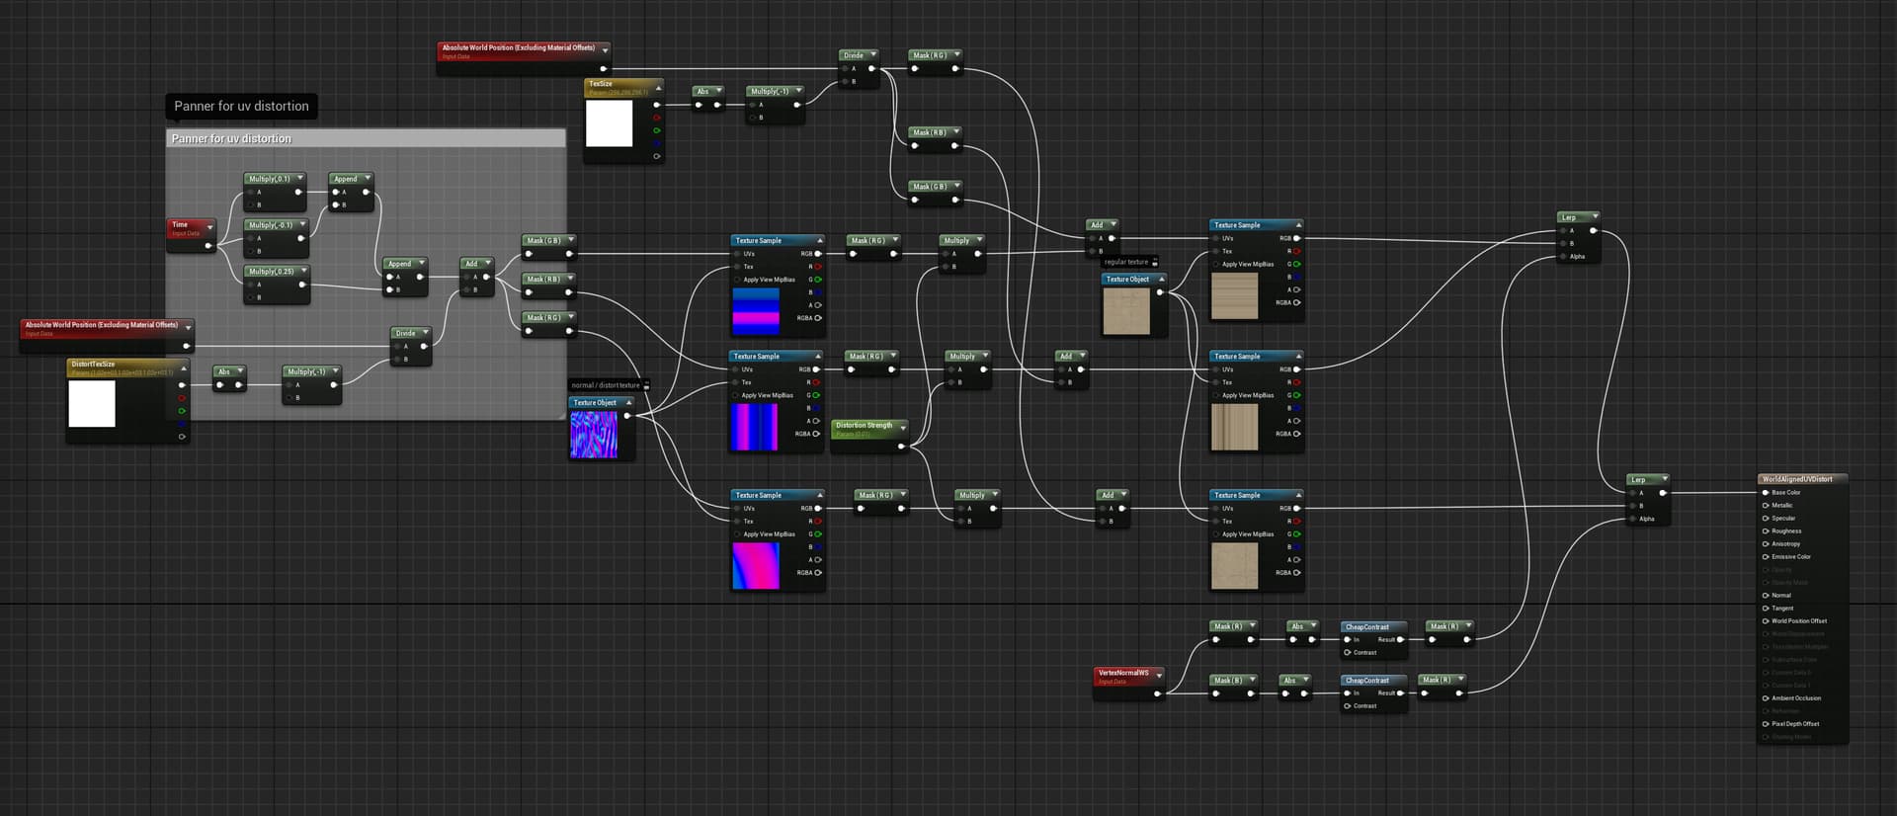Click the World Position Offset input pin

[1766, 620]
